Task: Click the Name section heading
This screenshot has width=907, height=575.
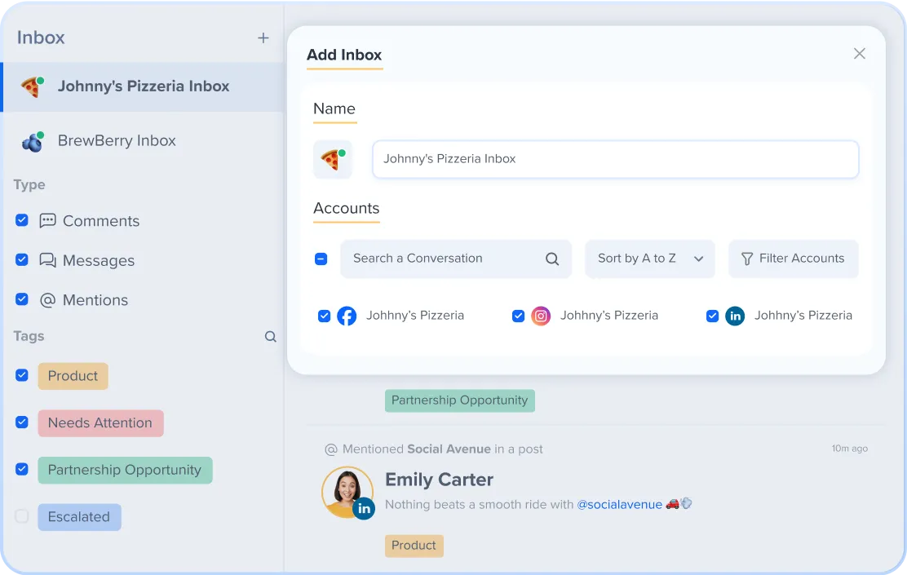Action: tap(334, 108)
